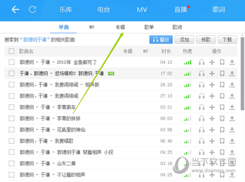Open song 郭德纲、于谦 - 我要唱歌
Image resolution: width=245 pixels, height=182 pixels.
47,141
